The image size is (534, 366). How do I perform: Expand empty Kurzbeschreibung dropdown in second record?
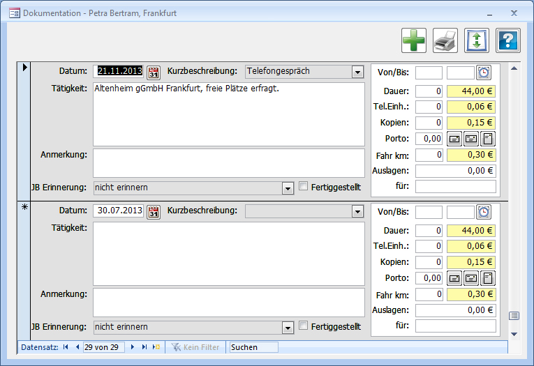tap(357, 211)
